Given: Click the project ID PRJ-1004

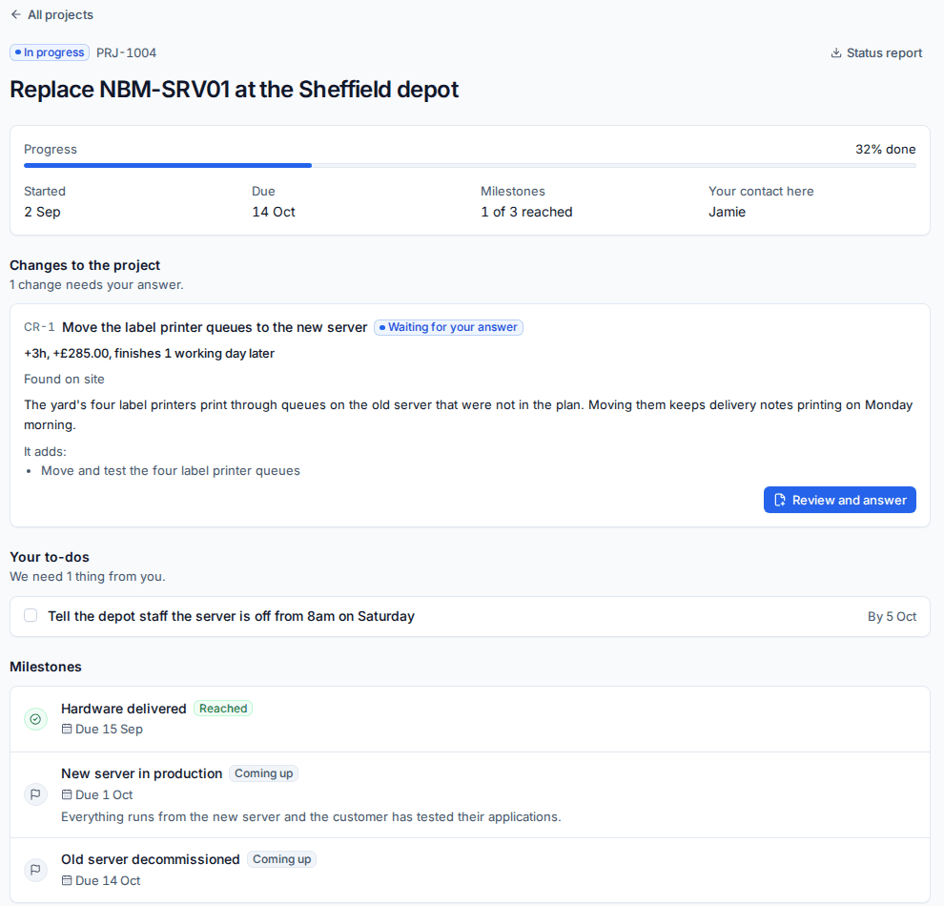Looking at the screenshot, I should tap(127, 53).
